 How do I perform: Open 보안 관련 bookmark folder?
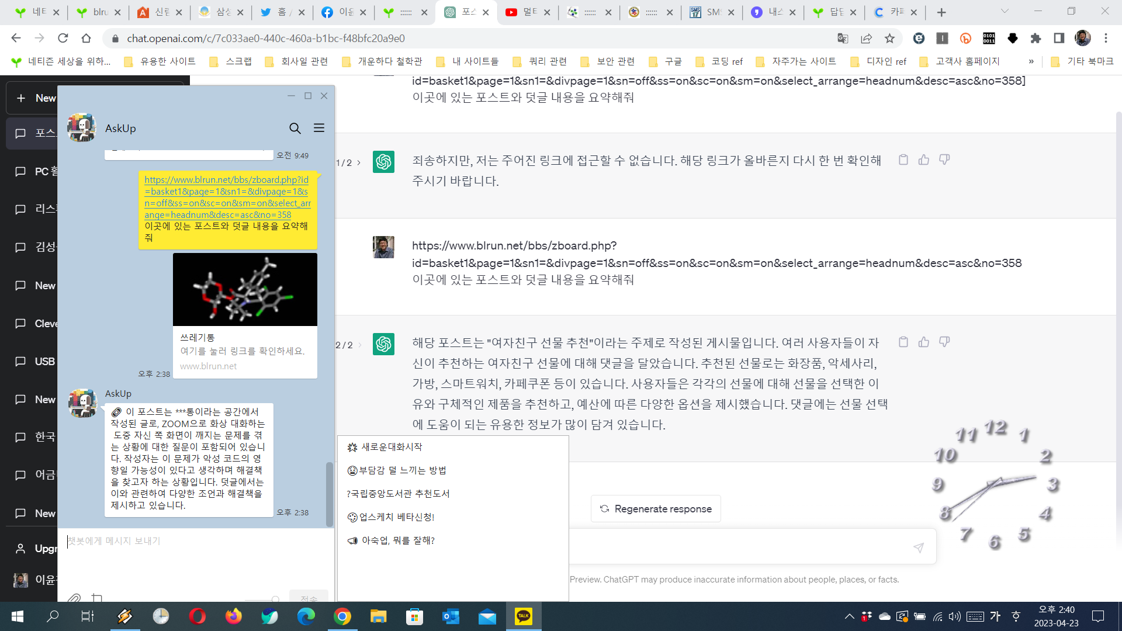tap(608, 61)
